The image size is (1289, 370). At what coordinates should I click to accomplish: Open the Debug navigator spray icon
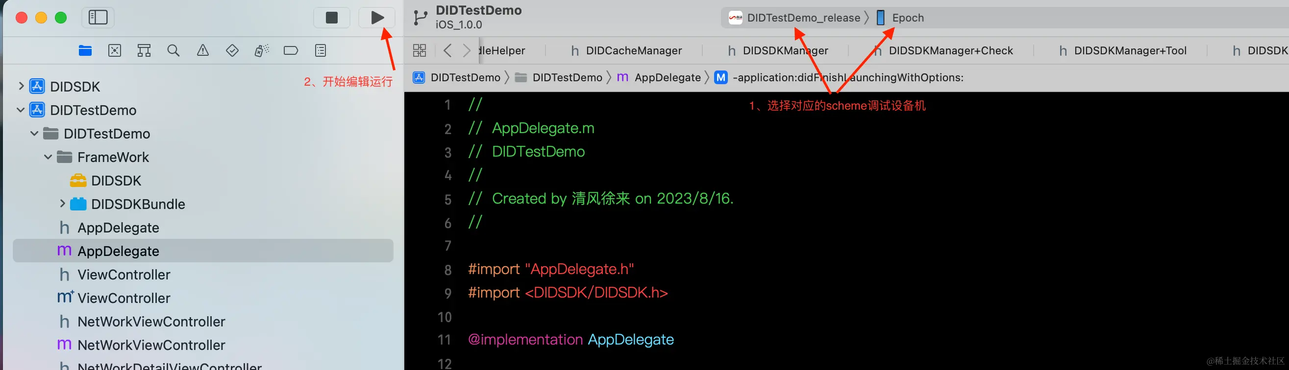pos(262,50)
